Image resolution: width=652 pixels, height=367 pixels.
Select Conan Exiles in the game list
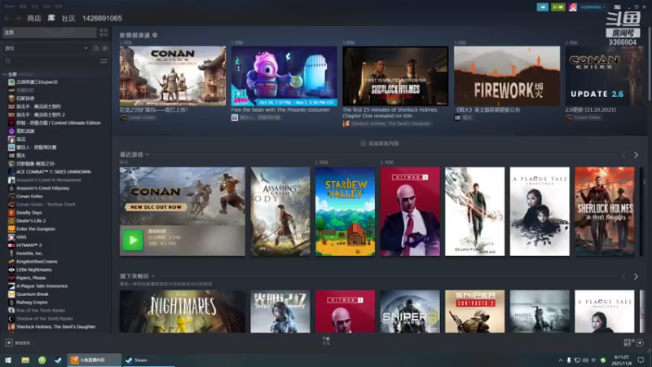[29, 197]
